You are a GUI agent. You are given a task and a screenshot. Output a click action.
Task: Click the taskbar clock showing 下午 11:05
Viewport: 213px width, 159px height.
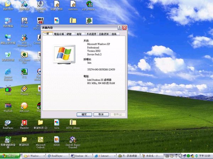204,156
